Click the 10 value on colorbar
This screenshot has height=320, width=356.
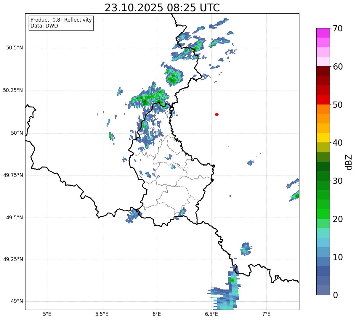[338, 257]
